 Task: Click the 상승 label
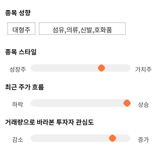(143, 105)
